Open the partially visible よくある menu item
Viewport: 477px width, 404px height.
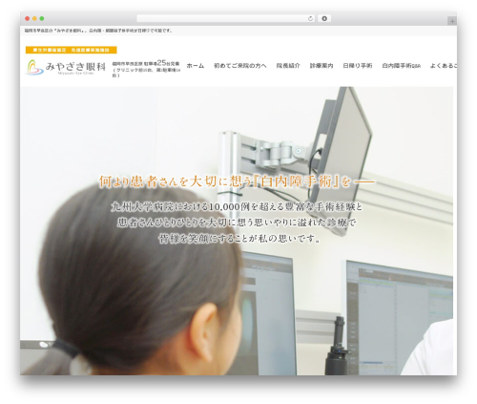[x=444, y=66]
